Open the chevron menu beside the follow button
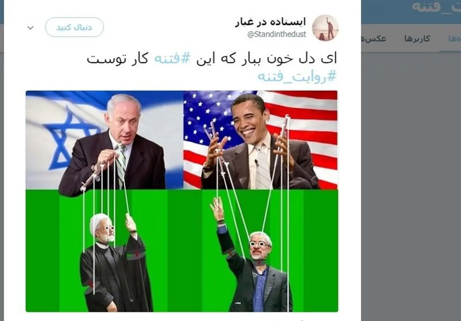 (31, 28)
